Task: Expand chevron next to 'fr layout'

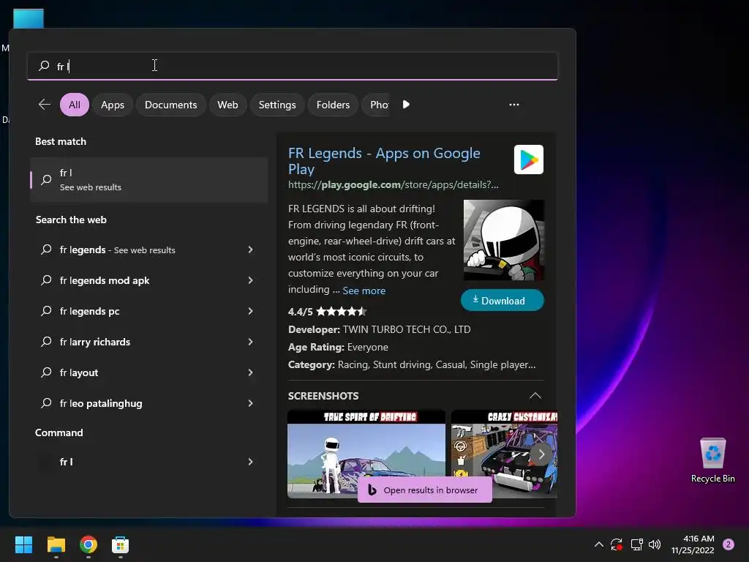Action: 250,372
